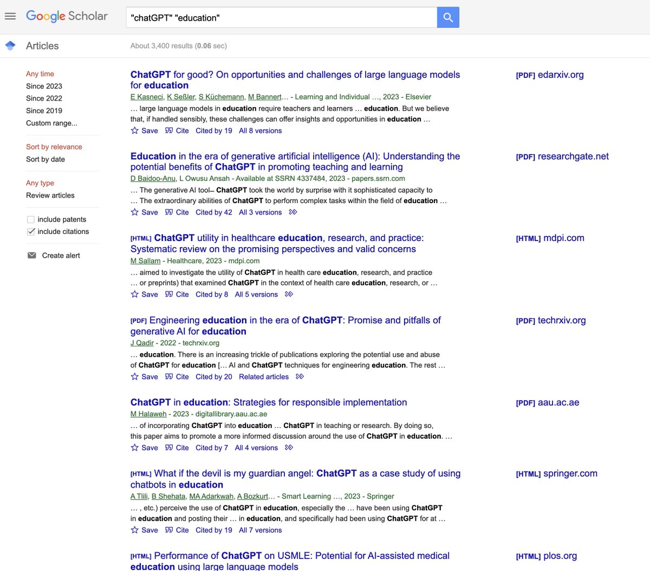
Task: Filter results Since 2022
Action: (44, 98)
